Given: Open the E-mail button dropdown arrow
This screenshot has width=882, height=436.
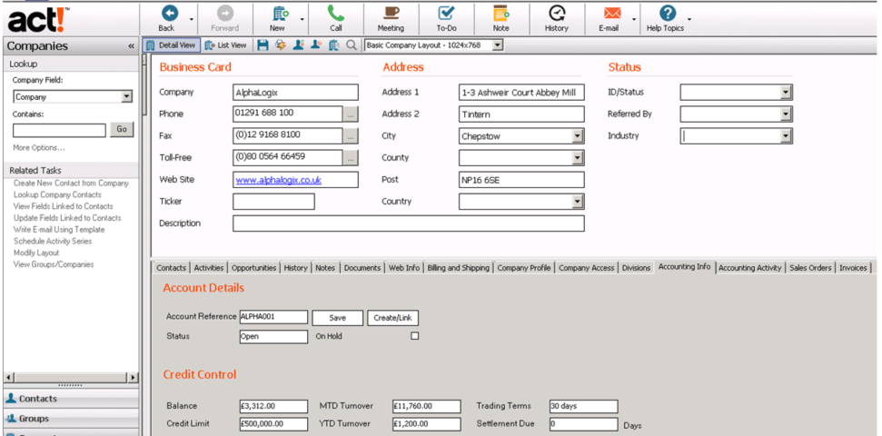Looking at the screenshot, I should 634,19.
